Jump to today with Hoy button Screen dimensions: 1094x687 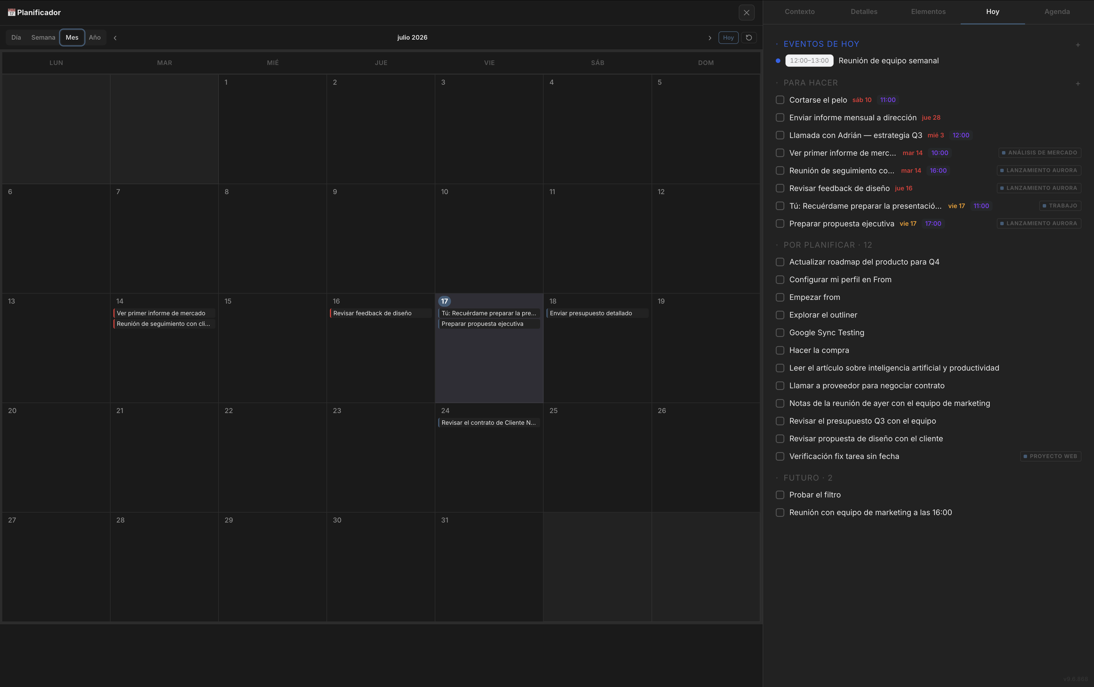coord(728,38)
